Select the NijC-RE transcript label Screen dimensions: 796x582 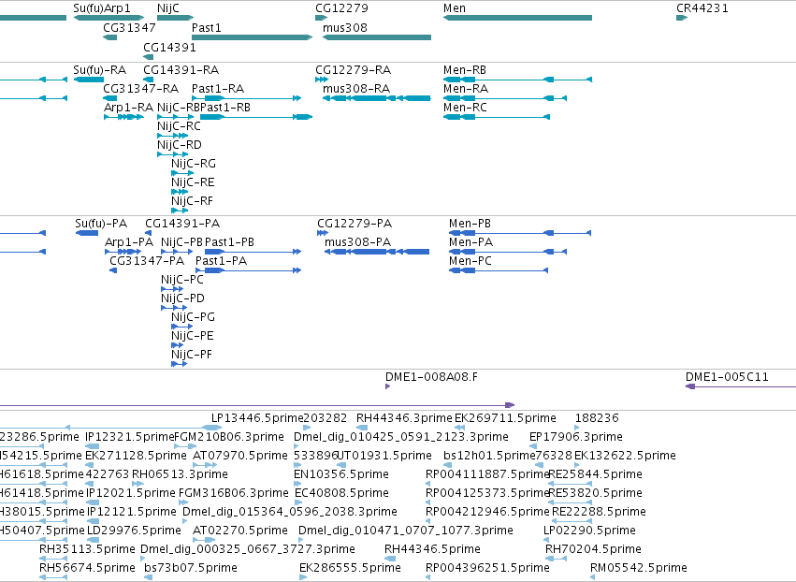pos(193,182)
